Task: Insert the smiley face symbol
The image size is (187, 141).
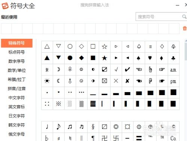Action: click(82, 69)
